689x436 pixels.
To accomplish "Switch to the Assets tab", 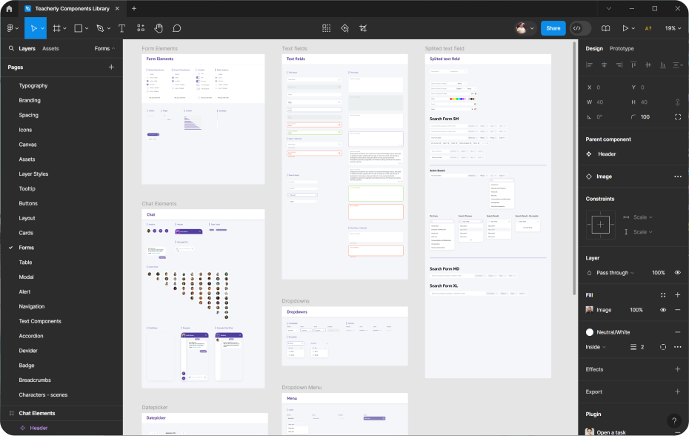I will point(50,48).
